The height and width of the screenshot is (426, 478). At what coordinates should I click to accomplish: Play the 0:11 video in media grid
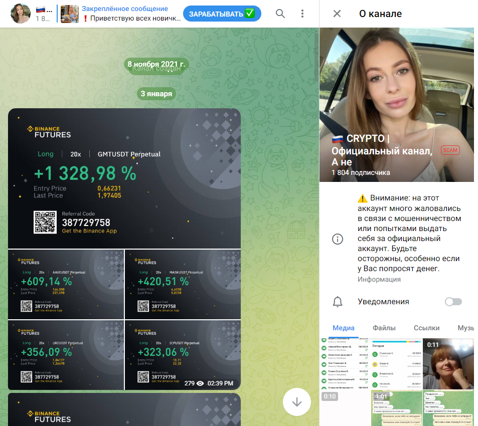pos(448,363)
